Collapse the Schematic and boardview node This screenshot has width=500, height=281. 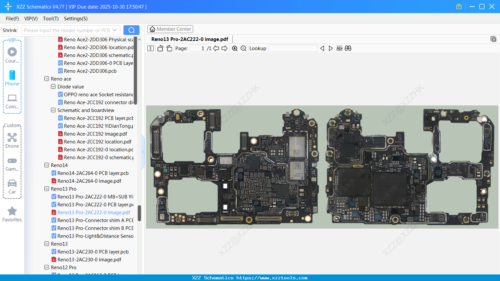(x=53, y=110)
